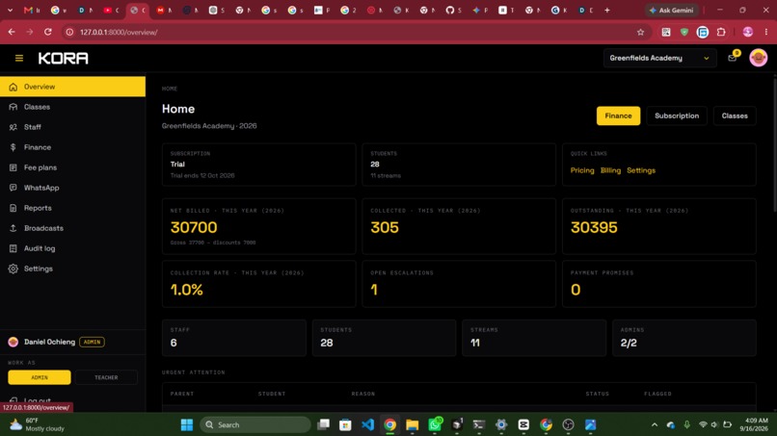
Task: Open Chrome three-dot menu
Action: click(766, 32)
